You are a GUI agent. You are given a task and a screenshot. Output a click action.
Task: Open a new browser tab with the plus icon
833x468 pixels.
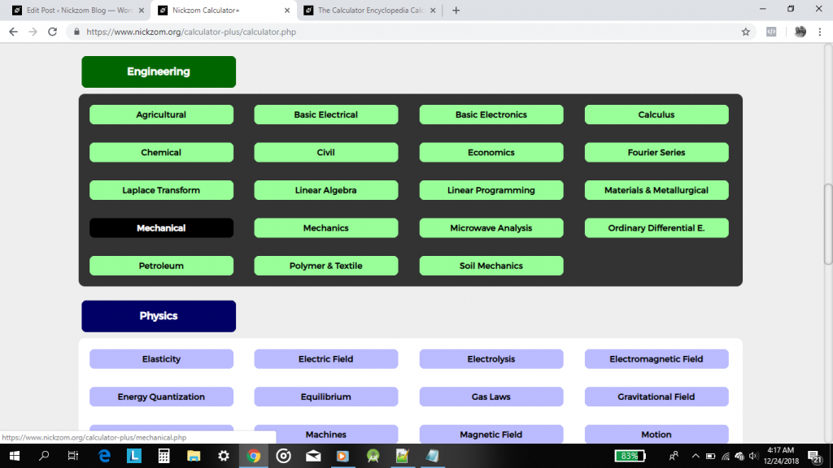456,10
